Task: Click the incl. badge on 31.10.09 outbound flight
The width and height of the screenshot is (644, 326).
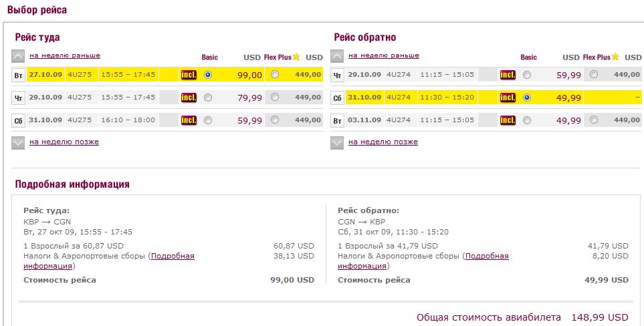Action: point(189,121)
